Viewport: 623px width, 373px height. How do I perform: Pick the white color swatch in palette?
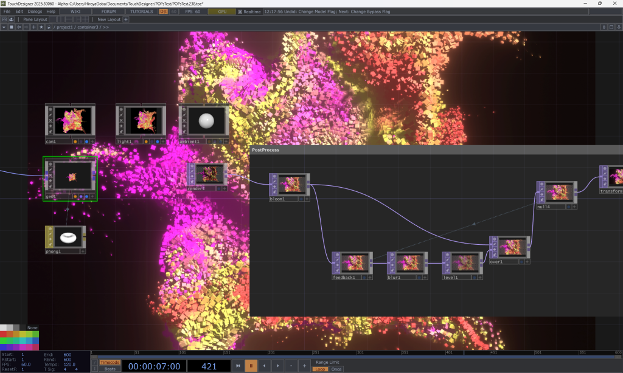pos(3,328)
